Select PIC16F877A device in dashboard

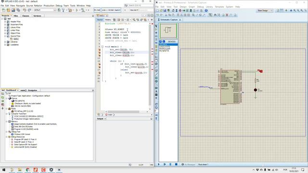point(20,101)
